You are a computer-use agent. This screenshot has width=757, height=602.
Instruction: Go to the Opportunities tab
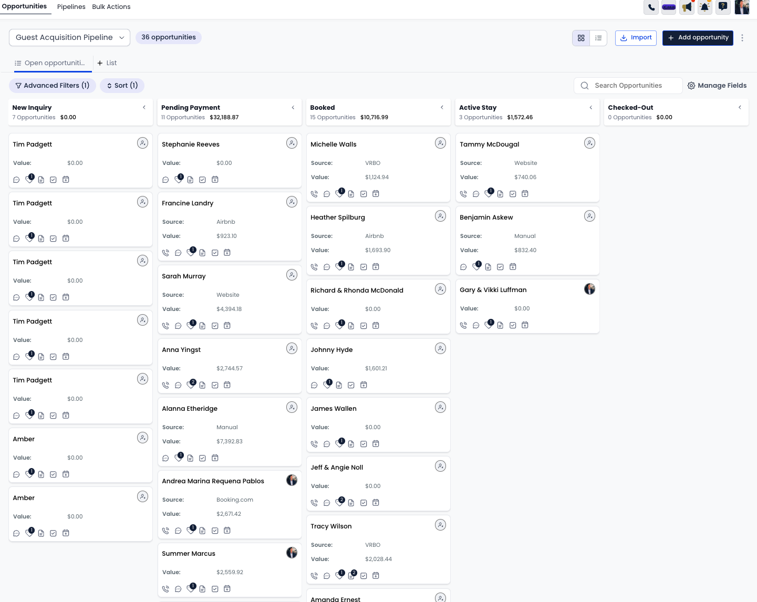[24, 6]
